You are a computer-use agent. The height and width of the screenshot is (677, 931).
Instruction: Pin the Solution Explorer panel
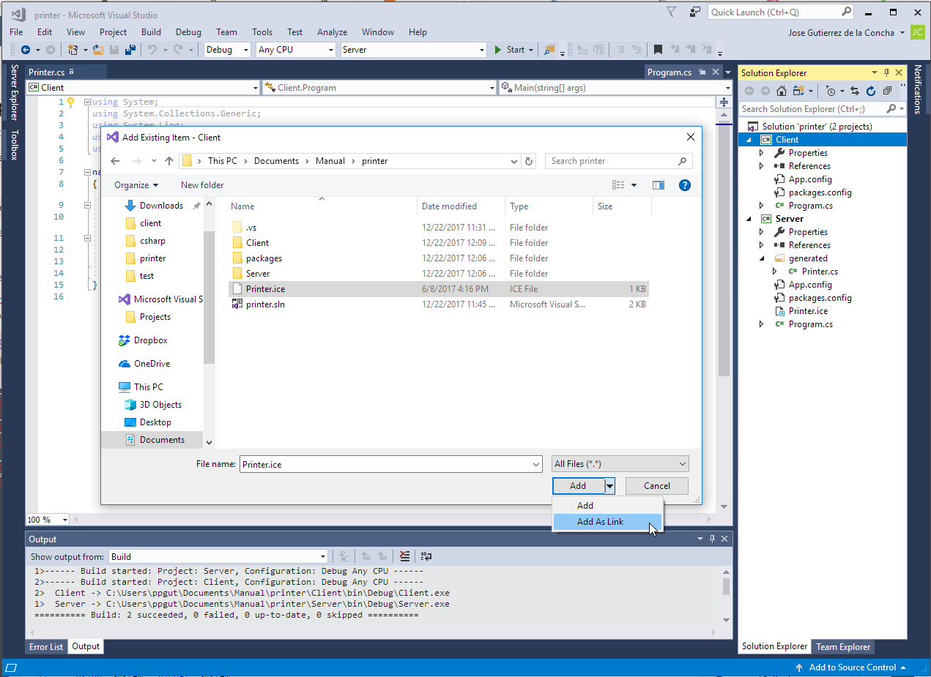tap(886, 72)
